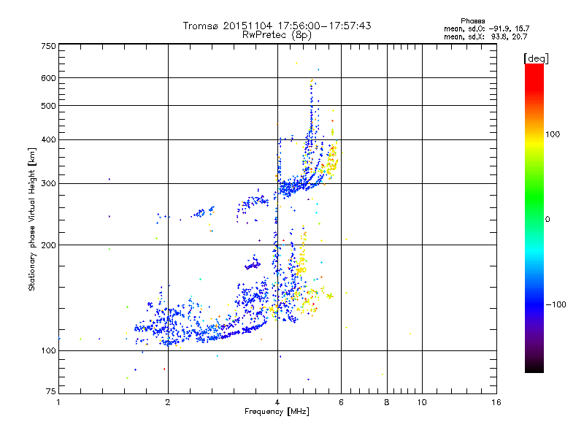
Task: Click the y-axis tick label '300'
Action: (48, 183)
